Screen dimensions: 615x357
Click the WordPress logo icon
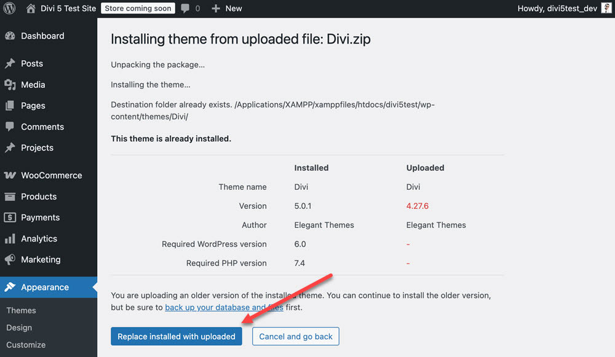[9, 8]
